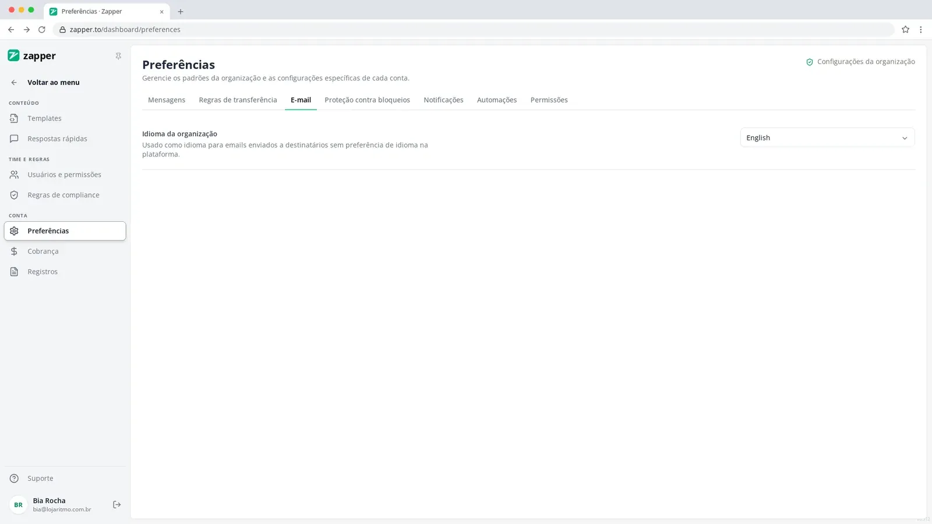
Task: Go to Respostas rápidas
Action: (65, 139)
